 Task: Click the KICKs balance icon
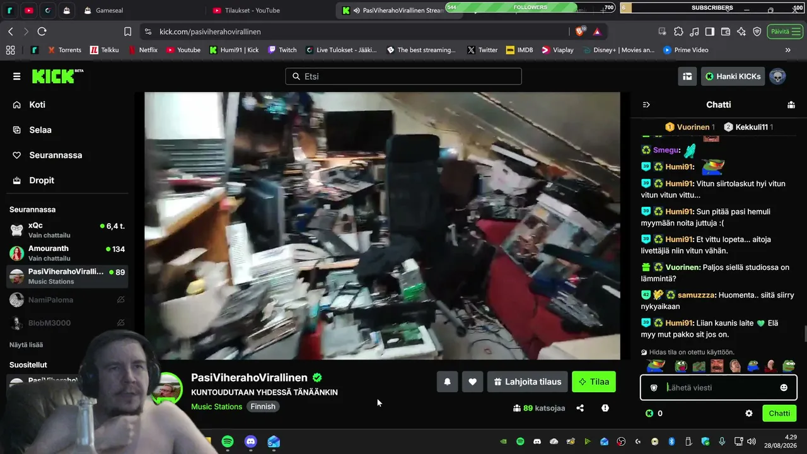[x=649, y=414]
